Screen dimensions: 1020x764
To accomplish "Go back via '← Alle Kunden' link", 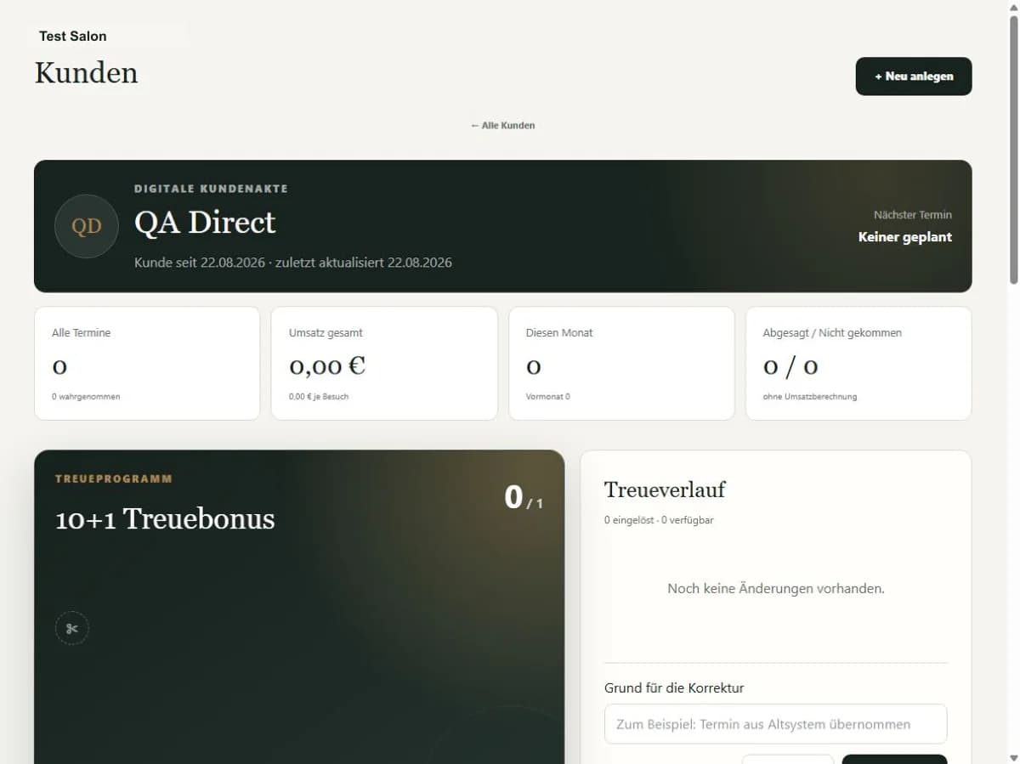I will [x=503, y=125].
